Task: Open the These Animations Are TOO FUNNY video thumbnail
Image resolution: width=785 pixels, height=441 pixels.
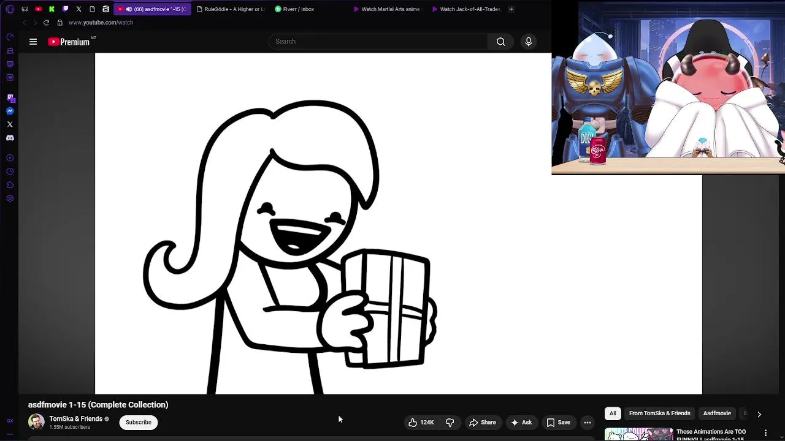Action: (638, 434)
